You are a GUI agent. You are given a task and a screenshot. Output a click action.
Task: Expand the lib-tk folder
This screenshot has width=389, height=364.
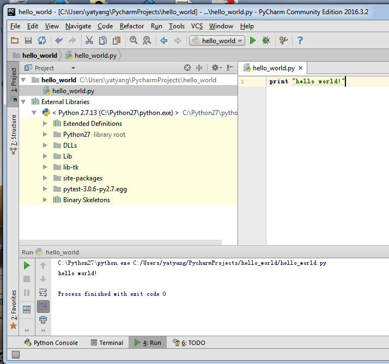45,167
